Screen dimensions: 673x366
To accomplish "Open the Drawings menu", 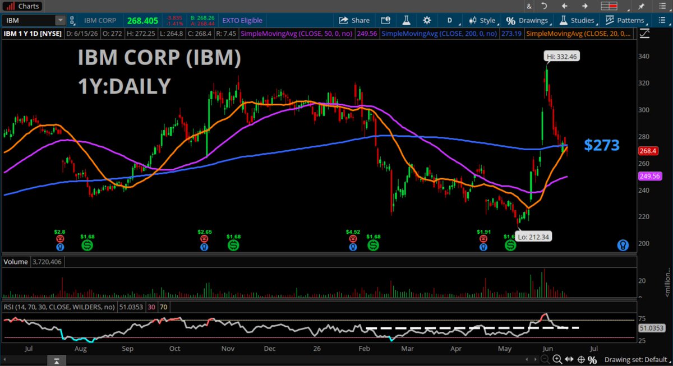I will point(527,20).
